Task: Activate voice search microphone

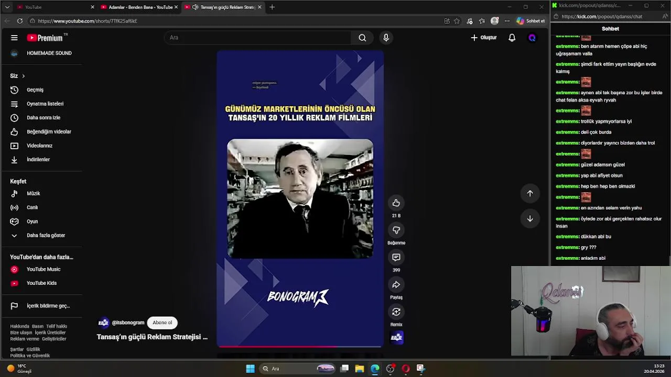Action: (386, 38)
